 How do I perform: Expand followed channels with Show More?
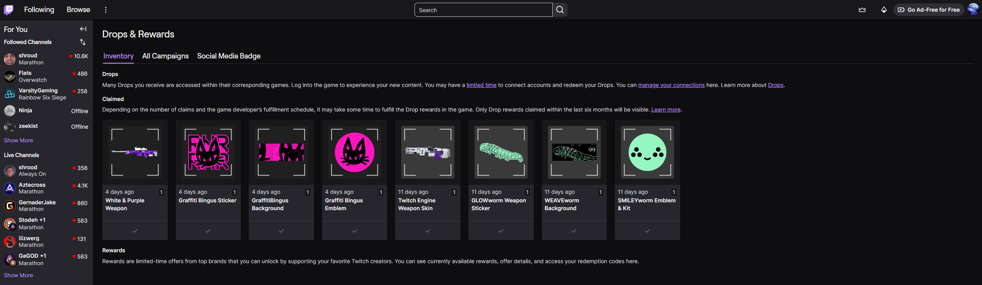coord(18,140)
